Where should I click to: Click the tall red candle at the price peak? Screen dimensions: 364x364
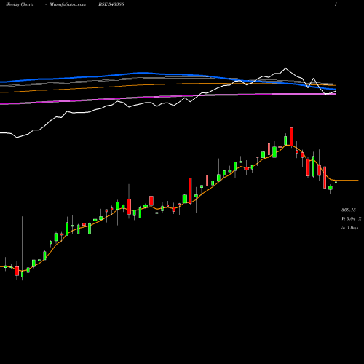pos(291,137)
